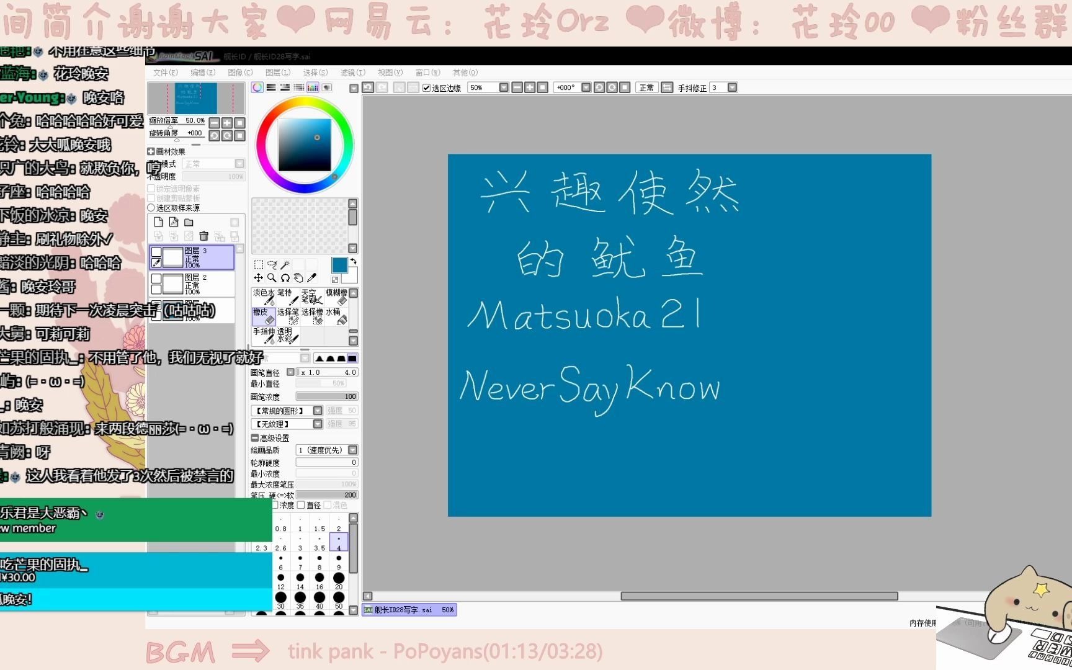This screenshot has width=1072, height=670.
Task: Collapse the 高级设置 advanced settings section
Action: 254,438
